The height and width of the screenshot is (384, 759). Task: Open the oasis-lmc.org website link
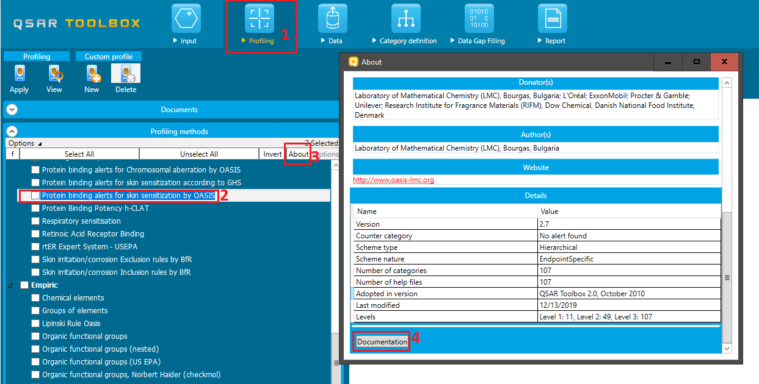point(393,180)
